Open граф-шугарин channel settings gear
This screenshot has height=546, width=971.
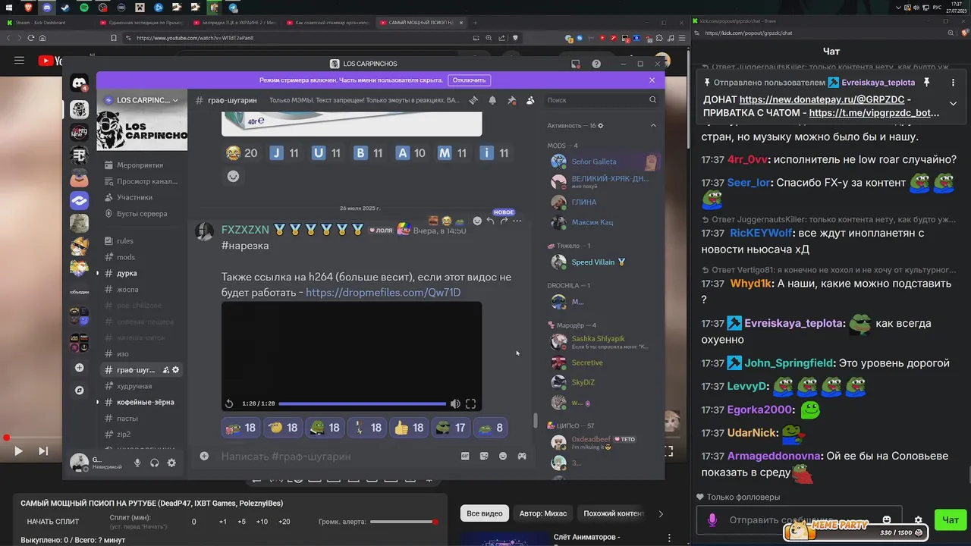point(176,370)
